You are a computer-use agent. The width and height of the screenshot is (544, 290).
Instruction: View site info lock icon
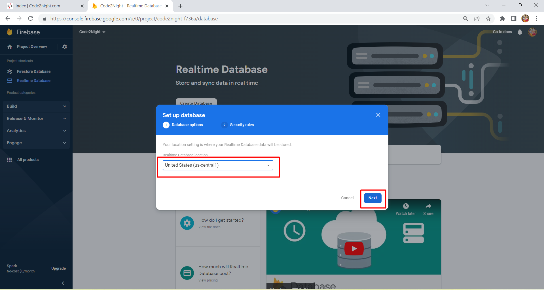point(45,19)
